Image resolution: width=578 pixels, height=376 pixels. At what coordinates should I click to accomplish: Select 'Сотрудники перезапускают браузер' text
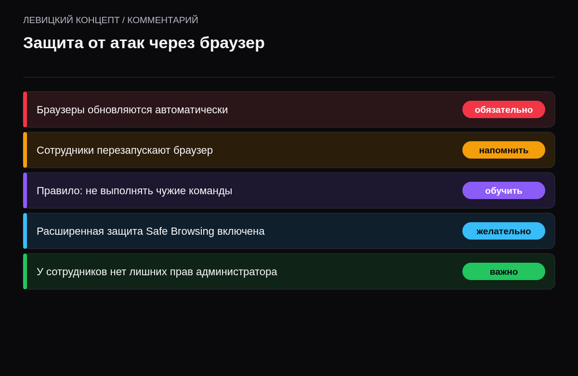pyautogui.click(x=125, y=150)
